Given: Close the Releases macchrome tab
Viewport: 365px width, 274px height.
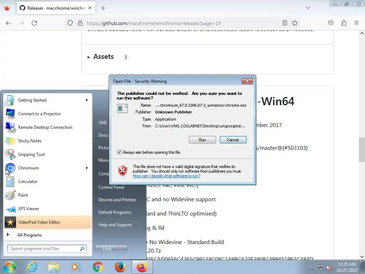Looking at the screenshot, I should click(x=90, y=8).
